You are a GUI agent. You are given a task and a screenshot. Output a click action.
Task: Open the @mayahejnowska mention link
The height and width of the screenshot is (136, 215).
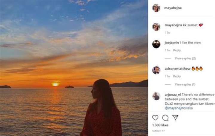click(x=179, y=108)
